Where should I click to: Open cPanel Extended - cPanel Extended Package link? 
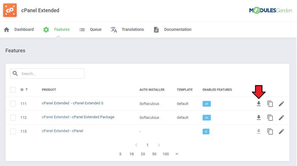click(x=78, y=117)
